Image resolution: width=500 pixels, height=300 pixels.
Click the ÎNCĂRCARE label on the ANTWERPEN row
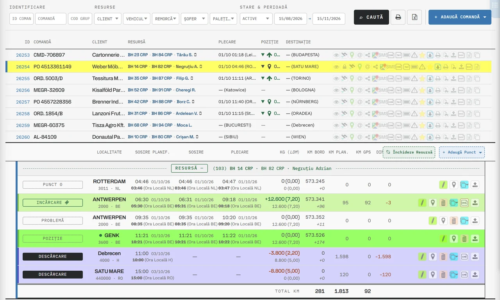53,203
